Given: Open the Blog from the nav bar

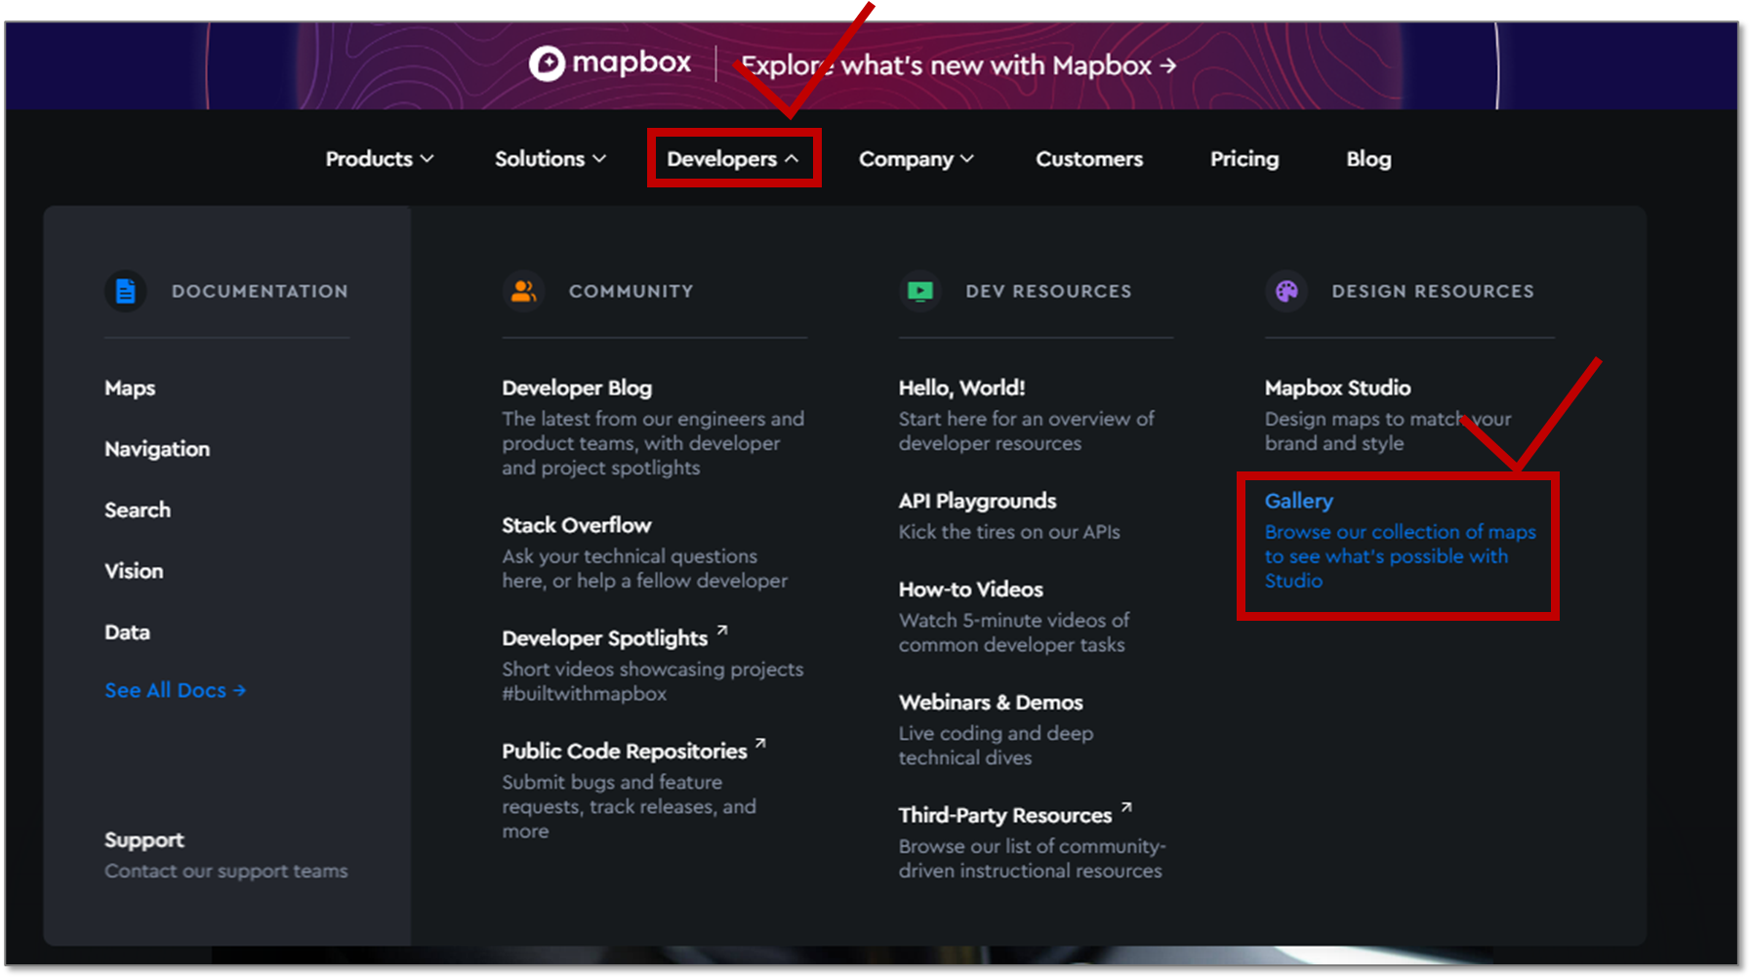Looking at the screenshot, I should click(x=1368, y=158).
